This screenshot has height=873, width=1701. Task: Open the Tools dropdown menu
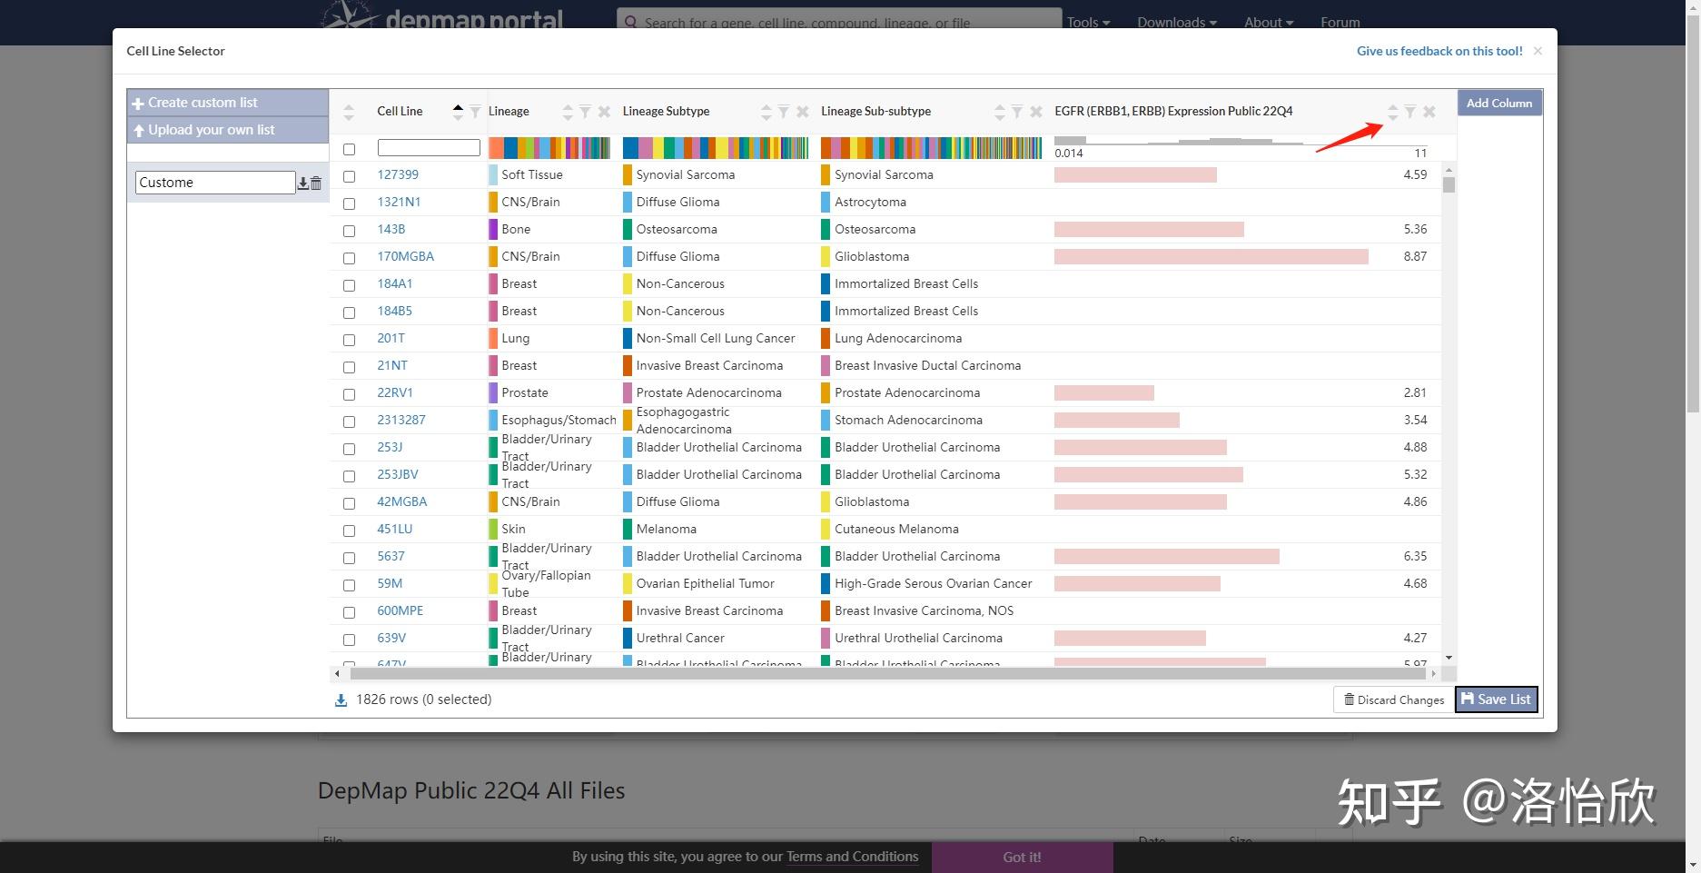point(1088,22)
